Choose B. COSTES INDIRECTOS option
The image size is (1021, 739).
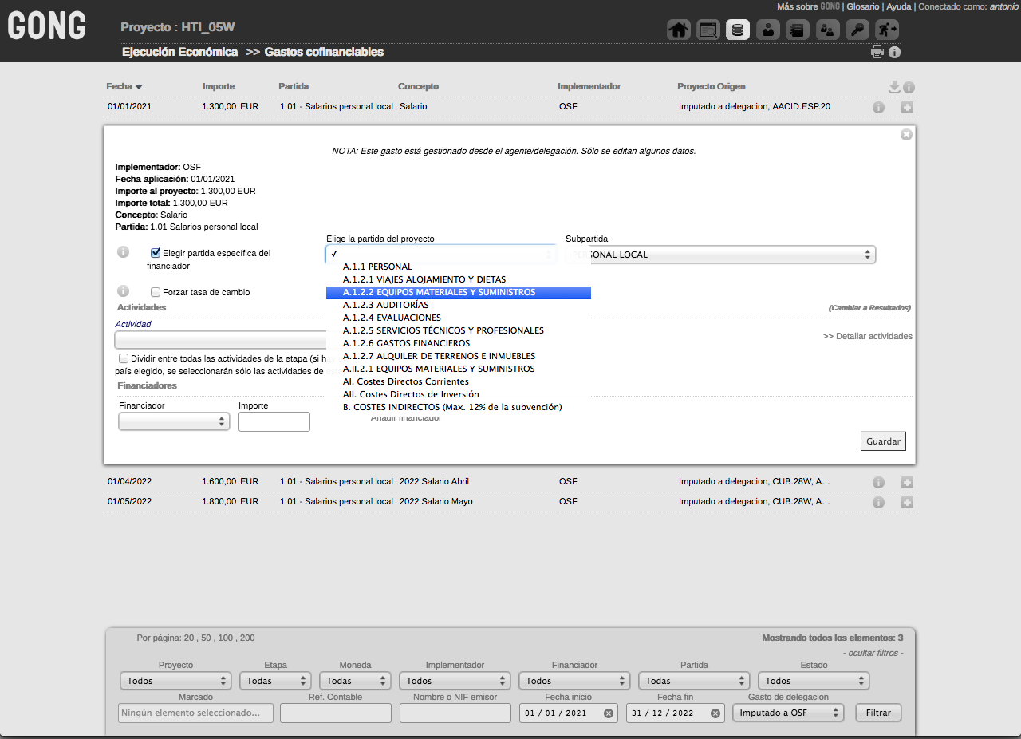pyautogui.click(x=452, y=407)
